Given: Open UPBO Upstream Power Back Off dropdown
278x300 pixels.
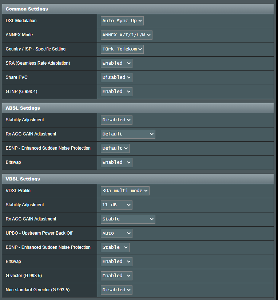Looking at the screenshot, I should point(116,233).
